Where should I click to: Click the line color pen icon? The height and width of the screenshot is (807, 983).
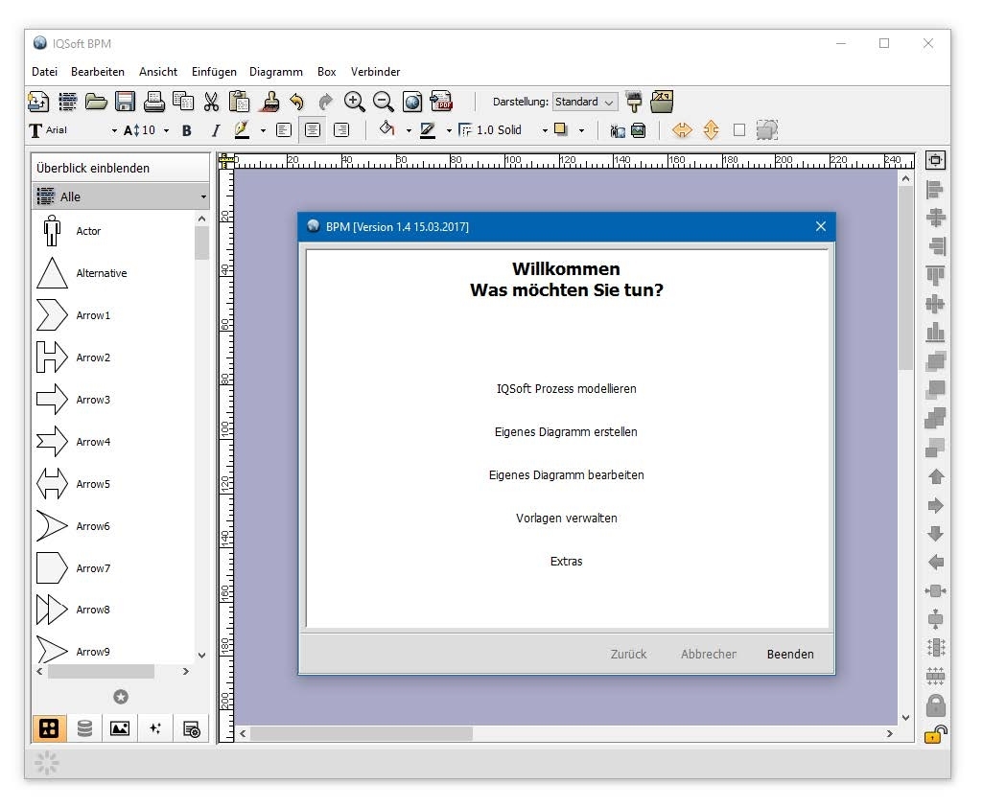428,129
